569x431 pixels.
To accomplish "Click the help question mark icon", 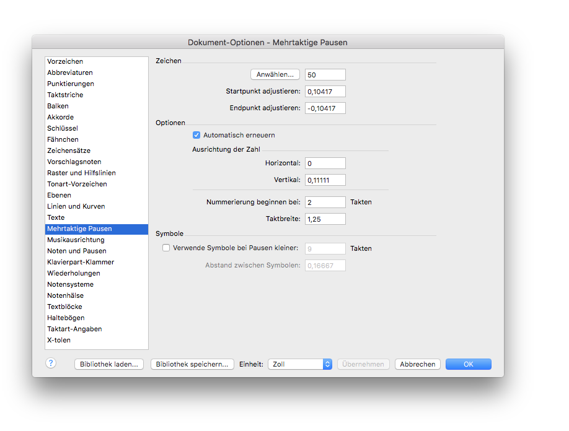I will (51, 363).
